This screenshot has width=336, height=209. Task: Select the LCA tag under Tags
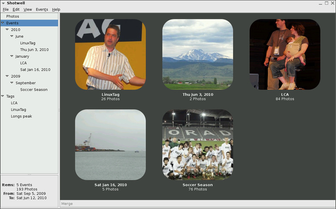click(14, 103)
